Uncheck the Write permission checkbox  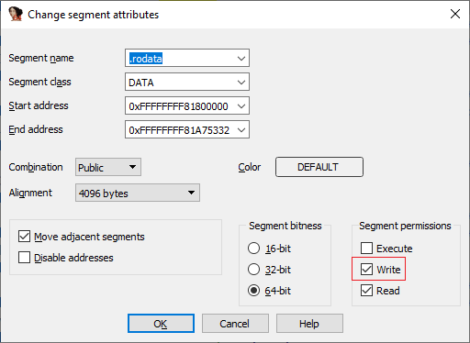366,270
